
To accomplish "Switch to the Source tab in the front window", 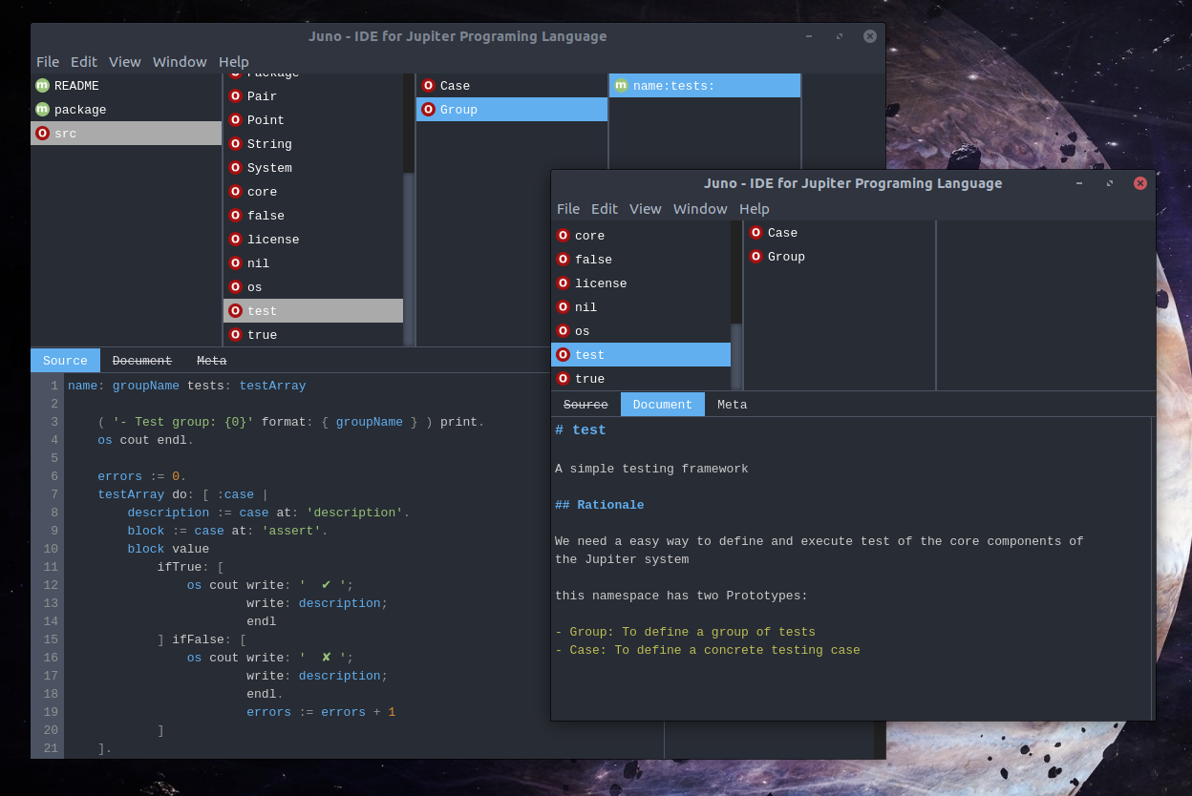I will (x=585, y=405).
